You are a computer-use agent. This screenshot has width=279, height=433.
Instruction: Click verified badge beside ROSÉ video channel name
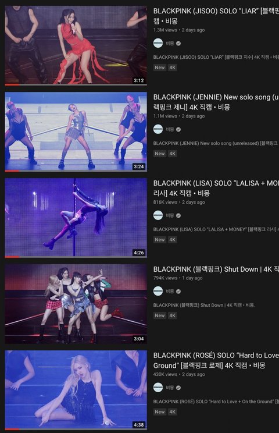[x=178, y=388]
